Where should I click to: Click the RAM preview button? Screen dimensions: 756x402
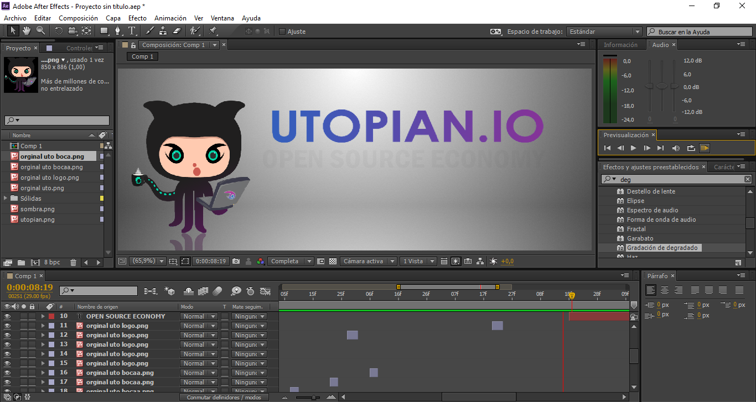[x=705, y=148]
